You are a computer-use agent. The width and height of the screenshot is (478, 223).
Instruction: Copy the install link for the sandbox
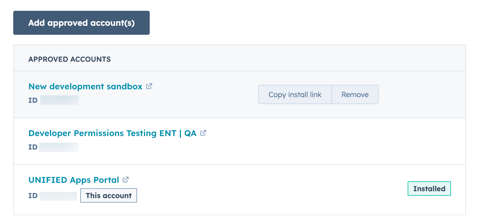tap(295, 95)
